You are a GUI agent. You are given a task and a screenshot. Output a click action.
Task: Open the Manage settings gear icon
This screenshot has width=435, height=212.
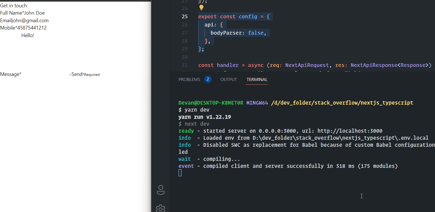(x=161, y=208)
